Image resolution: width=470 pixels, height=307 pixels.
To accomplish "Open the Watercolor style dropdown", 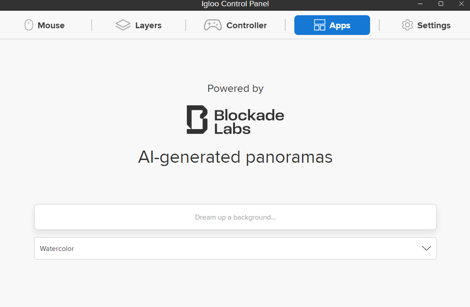I will pyautogui.click(x=224, y=248).
